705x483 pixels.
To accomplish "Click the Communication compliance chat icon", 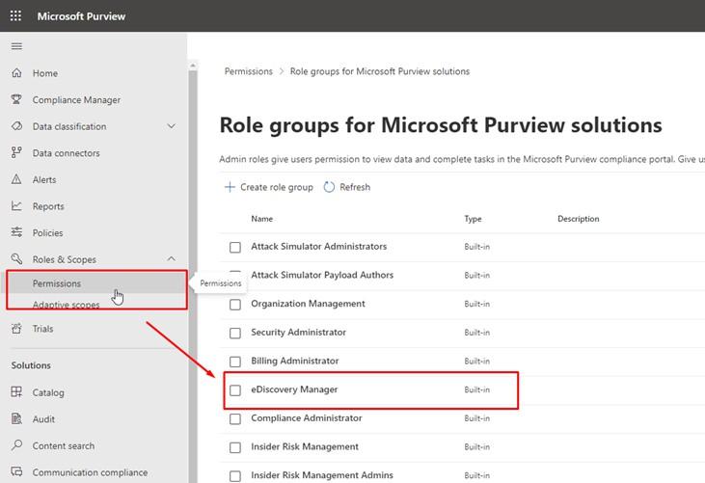I will (x=16, y=471).
